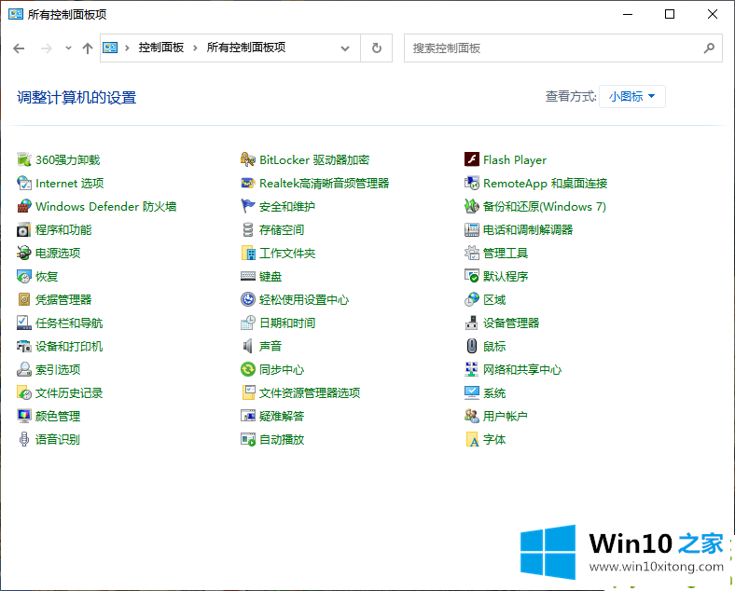Open the 360强力卸载 icon
Screen dimensions: 735x591
[x=24, y=159]
